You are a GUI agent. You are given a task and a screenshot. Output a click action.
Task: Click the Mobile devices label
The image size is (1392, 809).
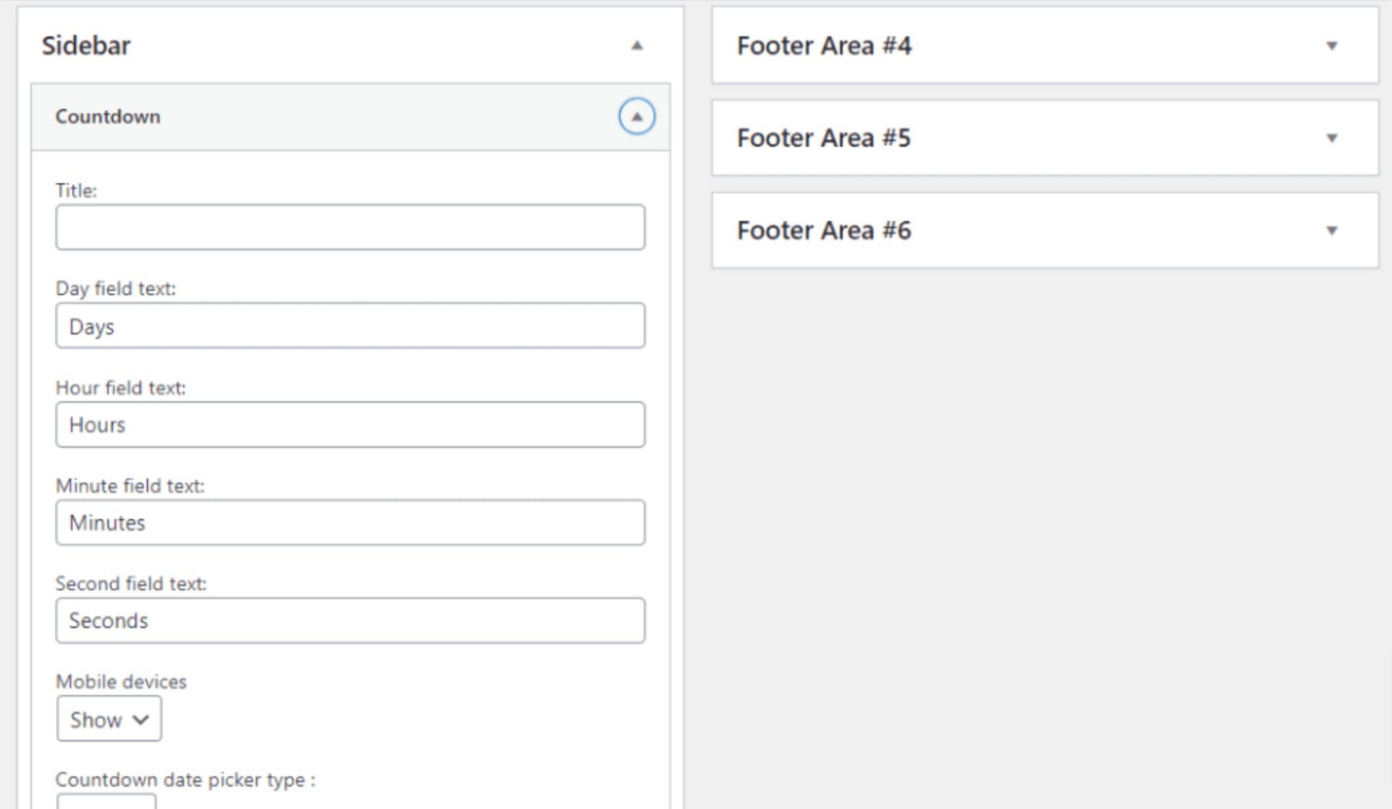tap(121, 681)
